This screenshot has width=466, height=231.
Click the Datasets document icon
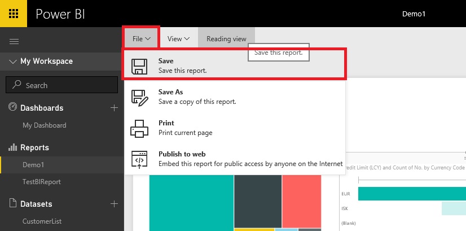coord(12,203)
